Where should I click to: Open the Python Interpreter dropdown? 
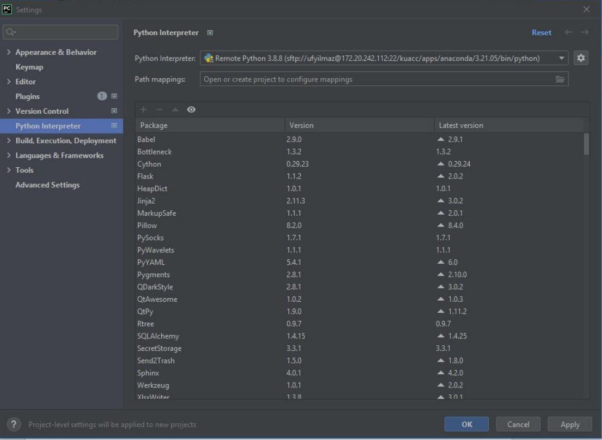click(561, 58)
